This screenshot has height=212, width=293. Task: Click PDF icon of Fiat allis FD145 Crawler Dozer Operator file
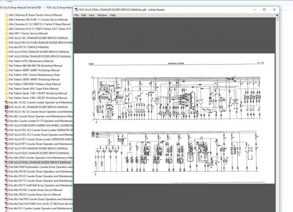6,176
